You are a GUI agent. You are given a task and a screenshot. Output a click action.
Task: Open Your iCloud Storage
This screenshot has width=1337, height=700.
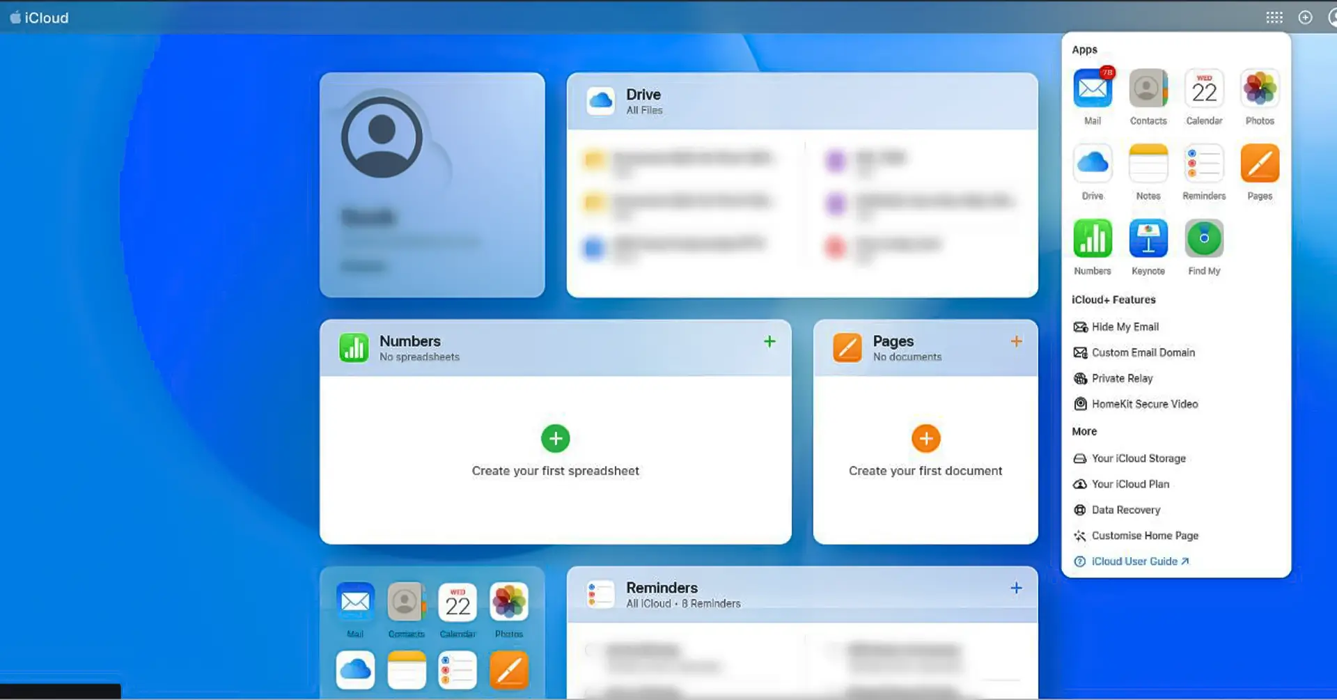(1129, 458)
